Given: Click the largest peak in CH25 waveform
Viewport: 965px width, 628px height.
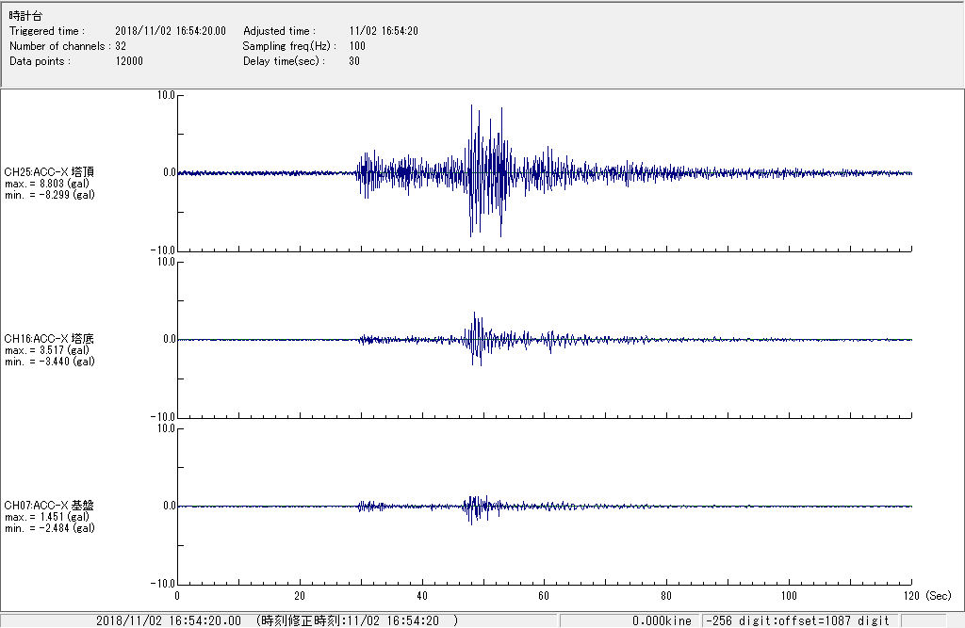Looking at the screenshot, I should point(471,108).
